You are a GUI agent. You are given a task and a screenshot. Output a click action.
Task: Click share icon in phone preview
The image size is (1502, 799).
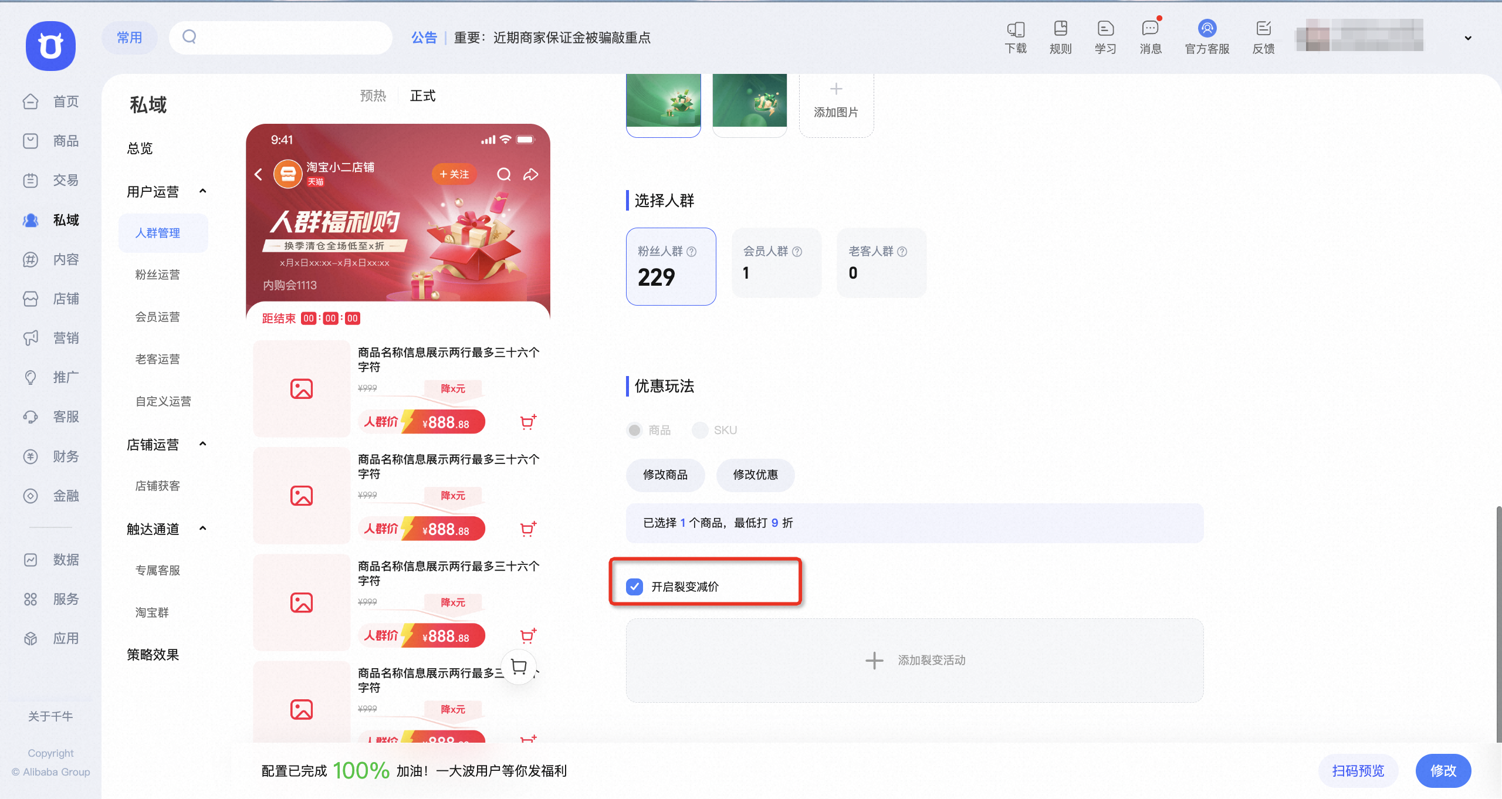pos(530,174)
